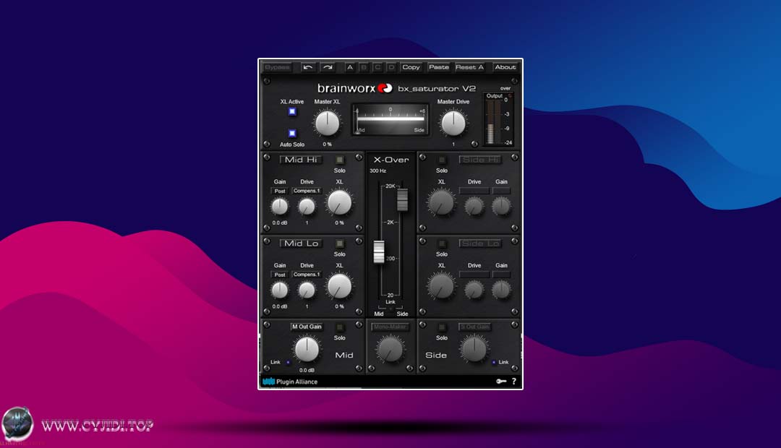Click the brainworx red logo emblem

click(x=385, y=88)
